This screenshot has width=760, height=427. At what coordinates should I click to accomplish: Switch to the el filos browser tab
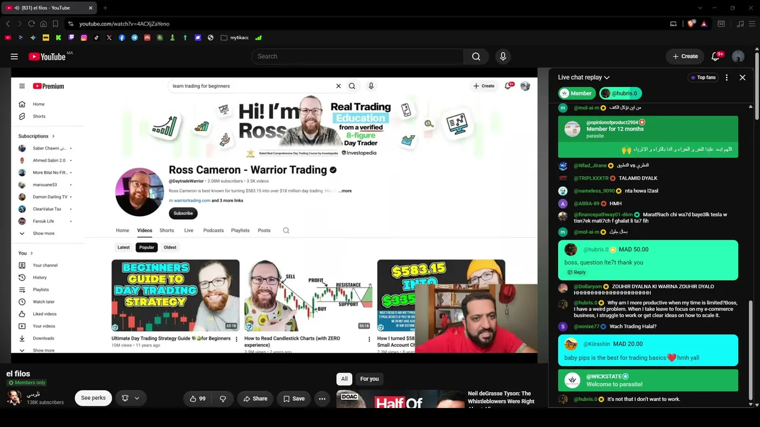click(x=49, y=8)
